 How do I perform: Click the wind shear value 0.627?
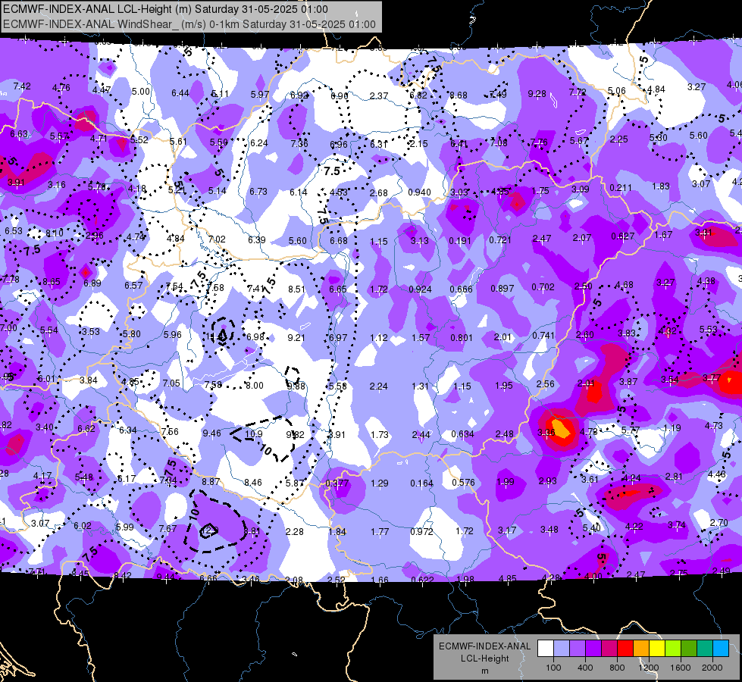(623, 236)
